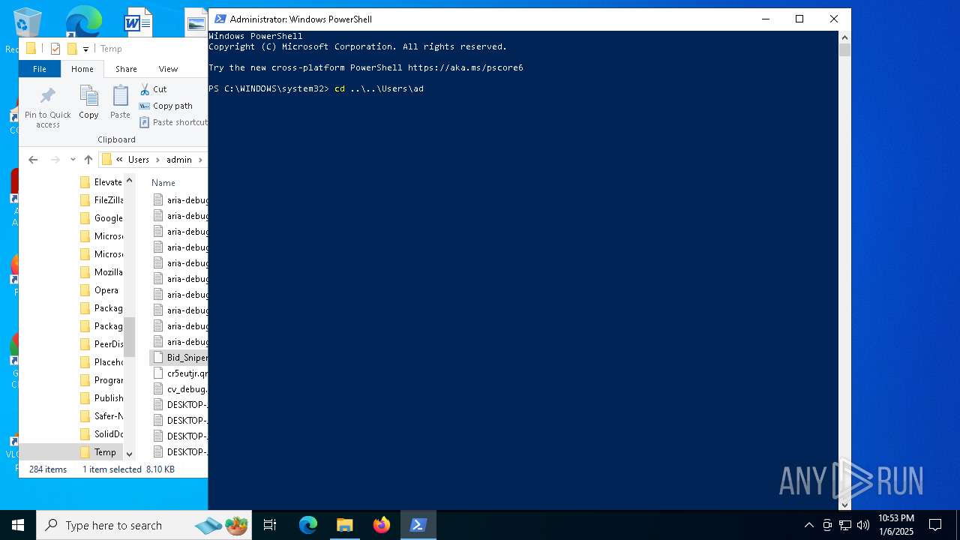Expand the arrow after the Users breadcrumb
960x540 pixels.
[x=157, y=160]
